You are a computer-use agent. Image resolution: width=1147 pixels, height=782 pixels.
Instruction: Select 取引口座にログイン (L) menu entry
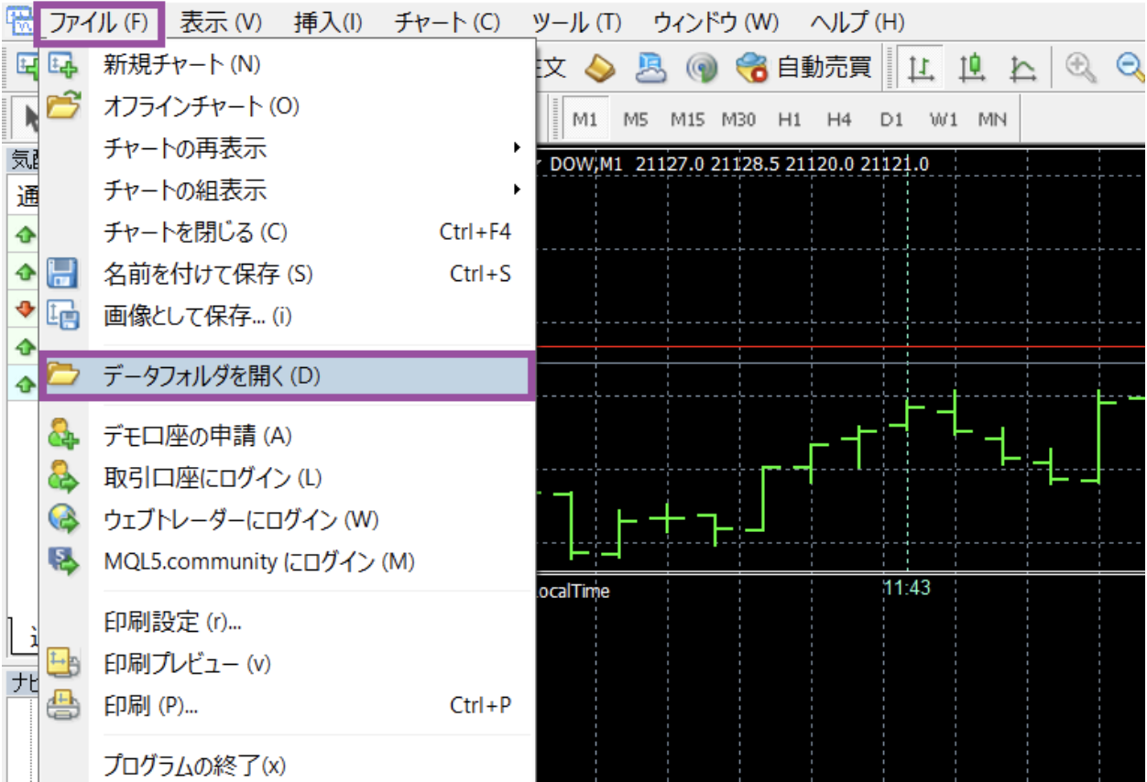click(x=287, y=478)
